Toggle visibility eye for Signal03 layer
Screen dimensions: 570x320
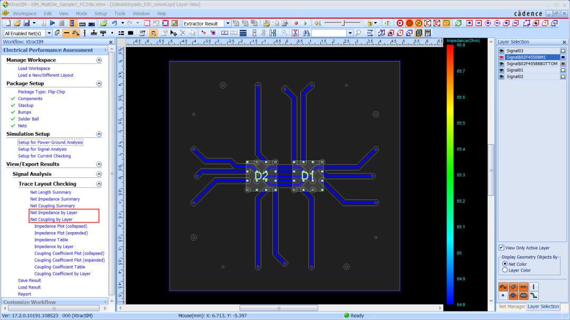502,51
